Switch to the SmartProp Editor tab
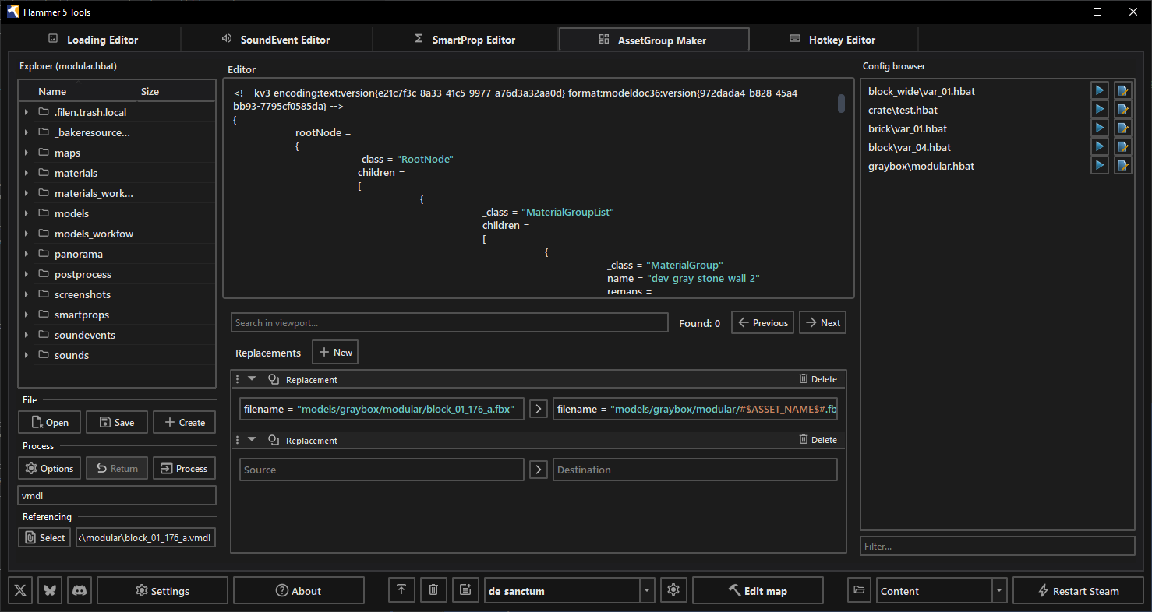The height and width of the screenshot is (612, 1152). point(465,40)
